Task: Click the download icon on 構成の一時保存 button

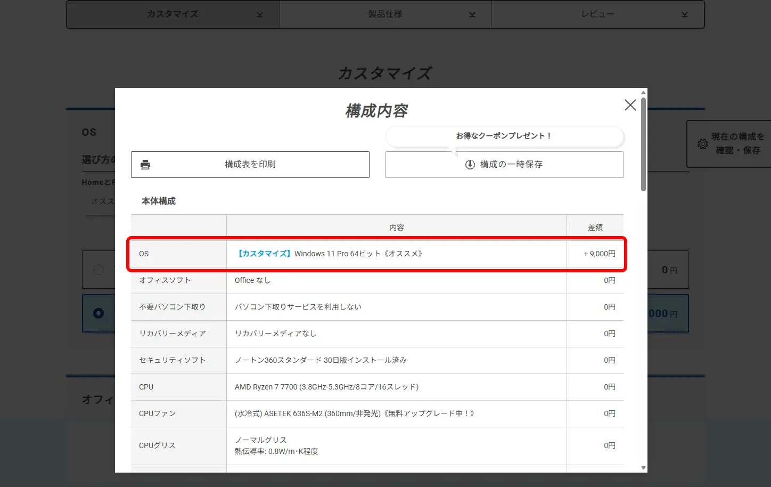Action: [469, 164]
